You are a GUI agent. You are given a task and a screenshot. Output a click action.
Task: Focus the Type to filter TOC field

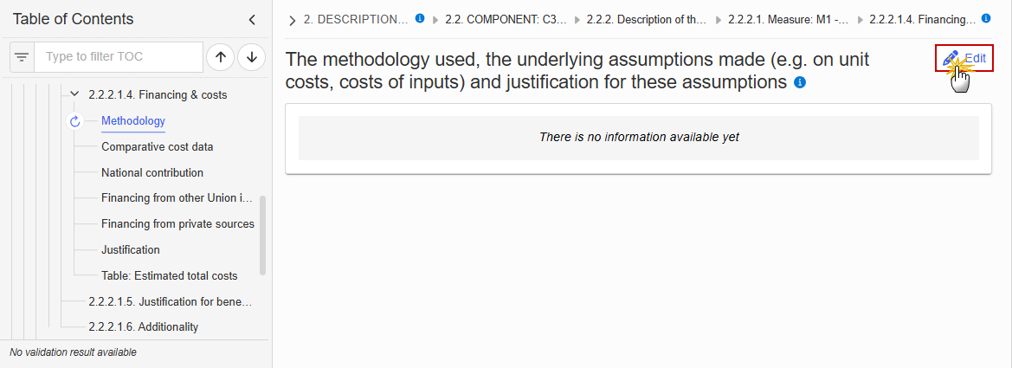point(119,57)
